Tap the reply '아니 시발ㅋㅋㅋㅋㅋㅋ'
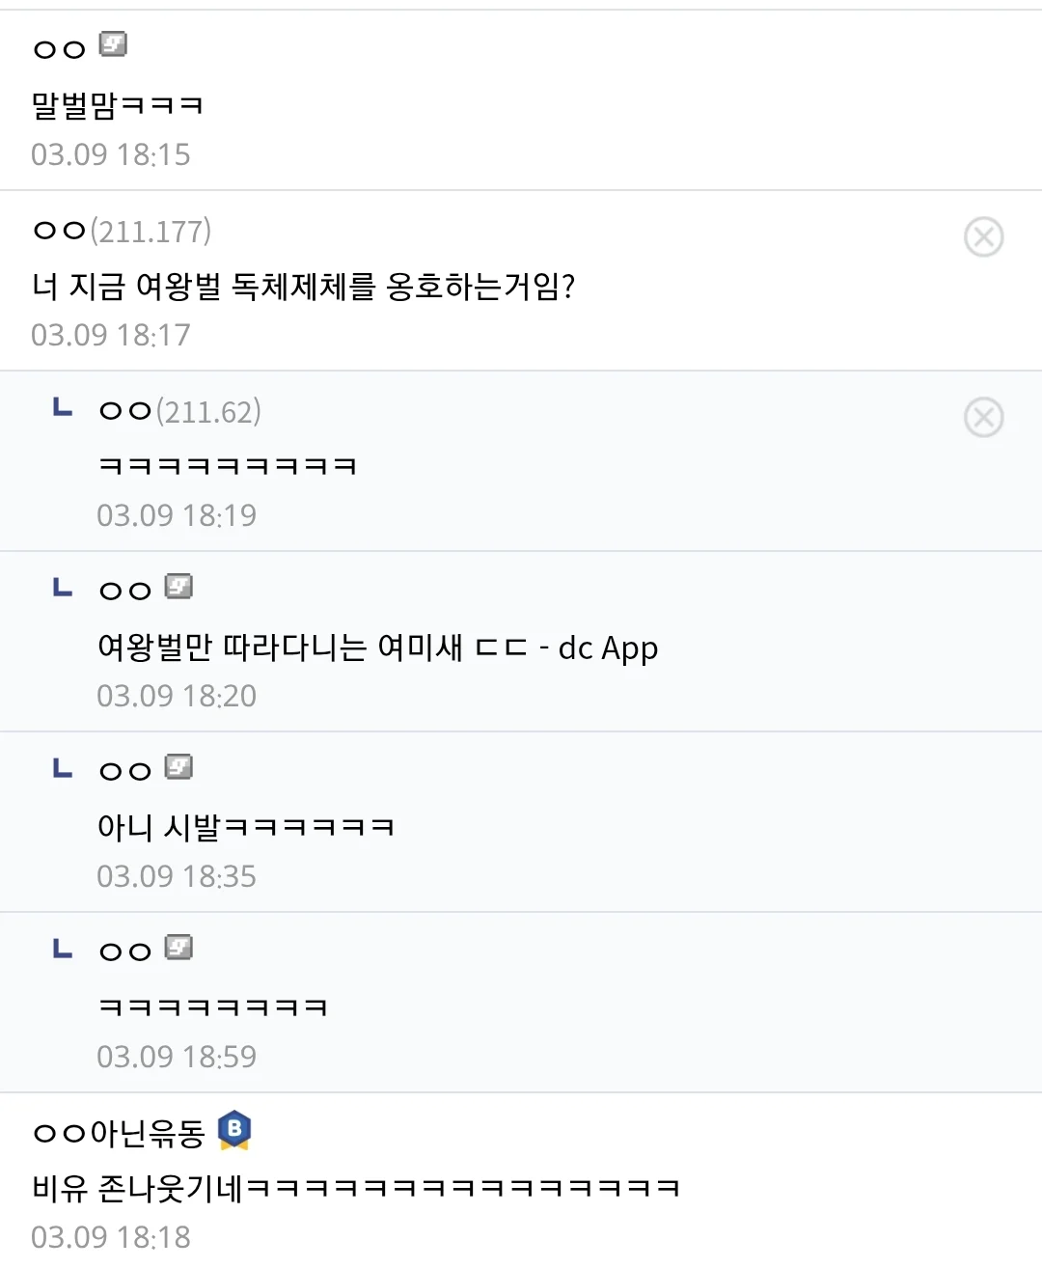 click(x=246, y=827)
